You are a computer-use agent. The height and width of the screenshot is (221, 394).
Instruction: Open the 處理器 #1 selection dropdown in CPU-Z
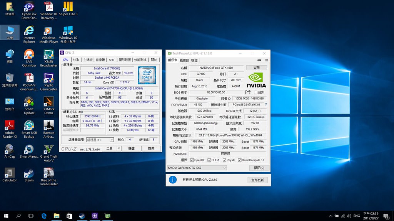(100, 140)
